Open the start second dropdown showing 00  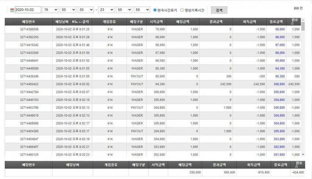click(86, 10)
